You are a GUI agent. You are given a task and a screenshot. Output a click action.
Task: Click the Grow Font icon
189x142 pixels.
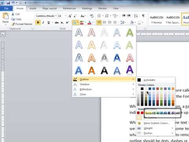coord(70,16)
